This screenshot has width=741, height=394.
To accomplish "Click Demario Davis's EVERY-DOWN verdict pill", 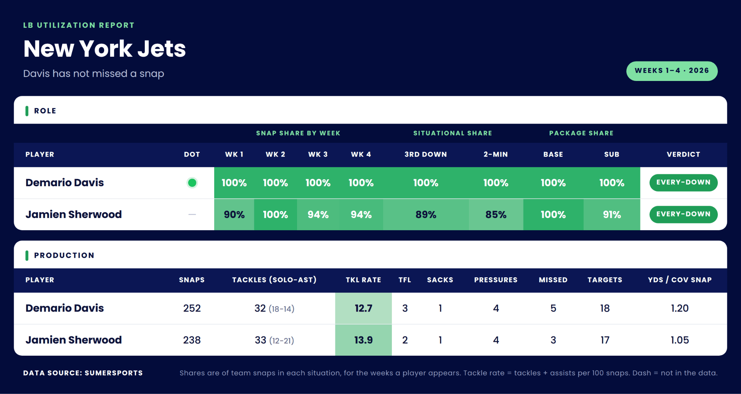I will coord(683,183).
